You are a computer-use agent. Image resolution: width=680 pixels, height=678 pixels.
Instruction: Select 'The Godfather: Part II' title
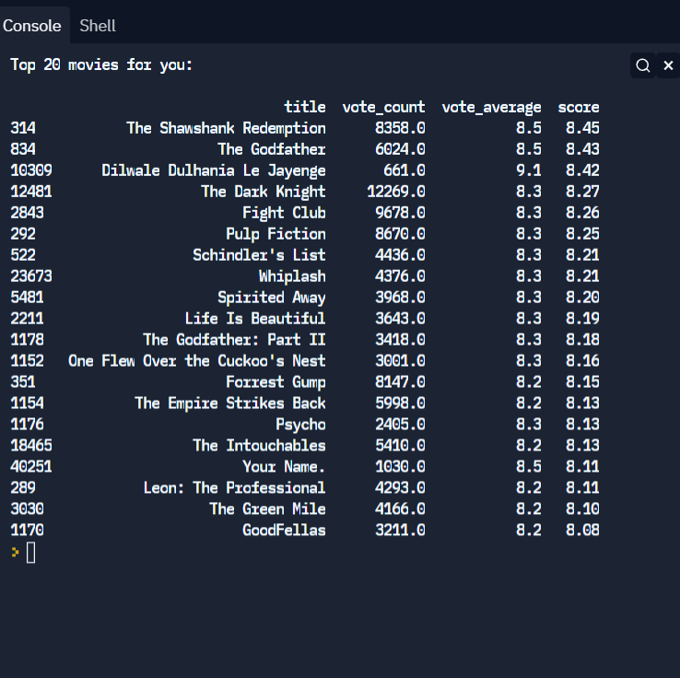pos(235,340)
